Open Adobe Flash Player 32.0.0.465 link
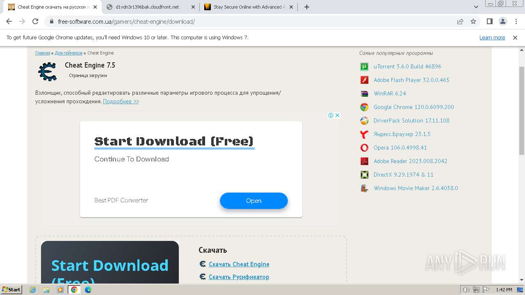 (x=411, y=80)
